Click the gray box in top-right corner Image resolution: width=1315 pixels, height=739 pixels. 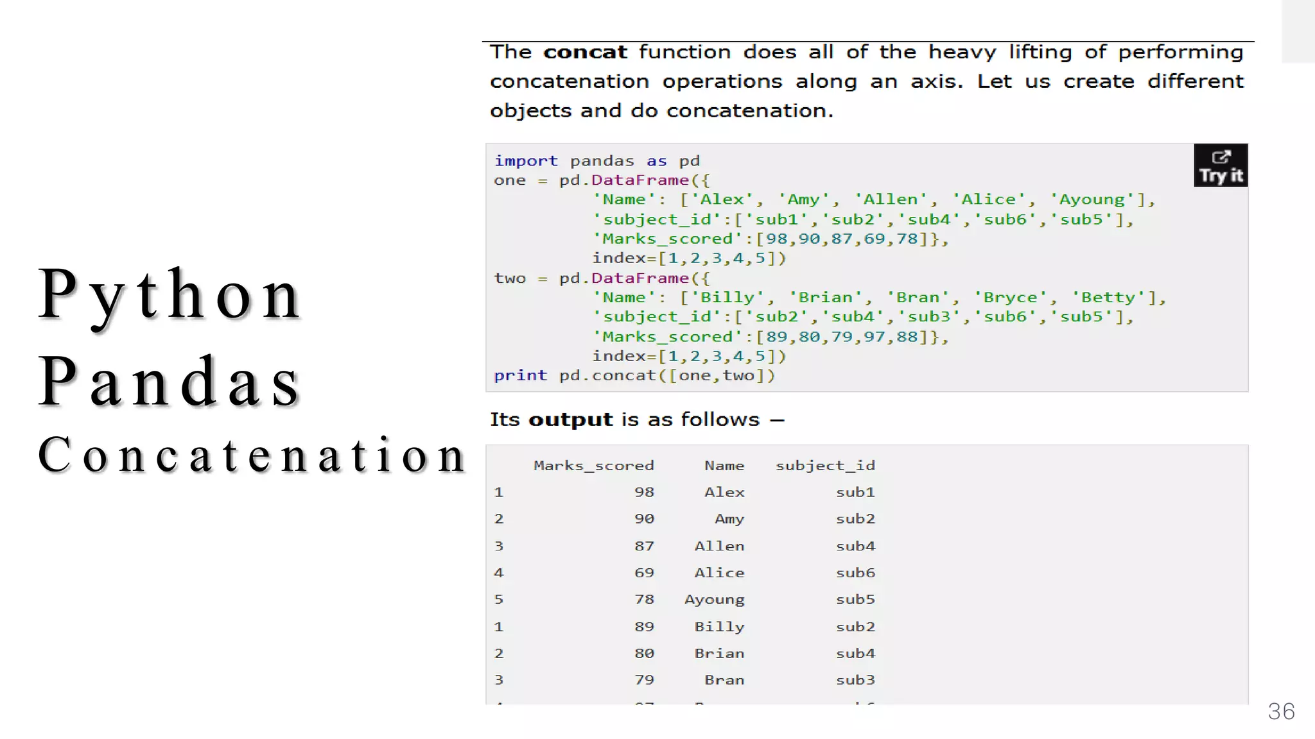(1298, 31)
